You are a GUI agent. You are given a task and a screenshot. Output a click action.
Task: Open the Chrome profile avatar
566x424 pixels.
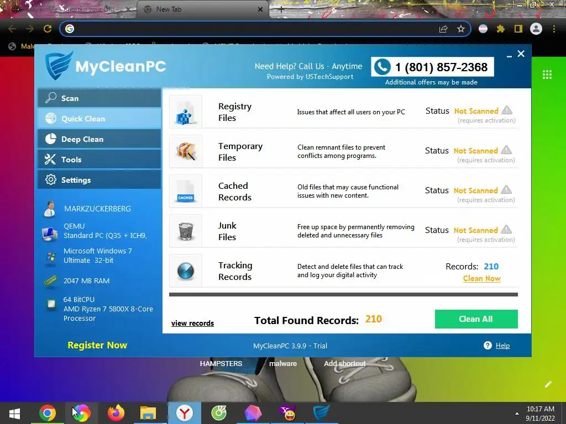[536, 29]
